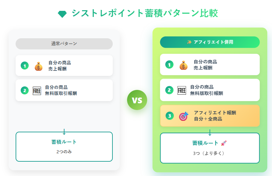Image resolution: width=272 pixels, height=176 pixels.
Task: Click the money bag icon under アフィリエイト併用
Action: (183, 65)
